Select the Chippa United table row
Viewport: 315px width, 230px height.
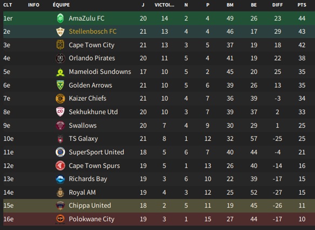157,206
